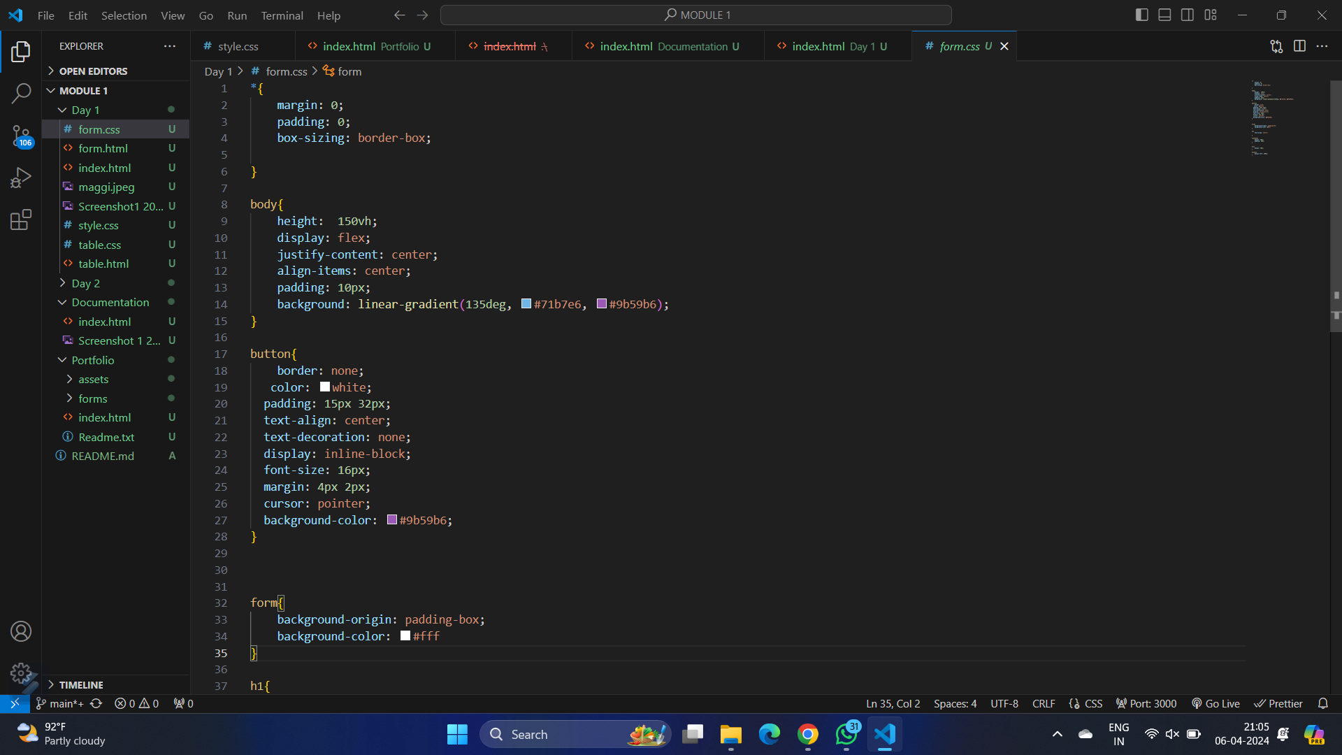Close the form.css editor tab

click(1004, 46)
